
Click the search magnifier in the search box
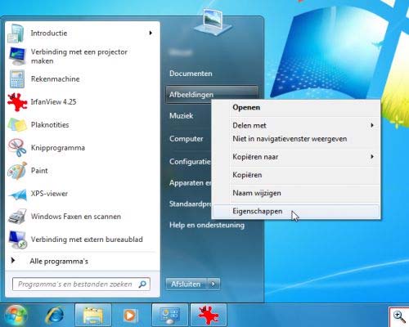click(142, 284)
